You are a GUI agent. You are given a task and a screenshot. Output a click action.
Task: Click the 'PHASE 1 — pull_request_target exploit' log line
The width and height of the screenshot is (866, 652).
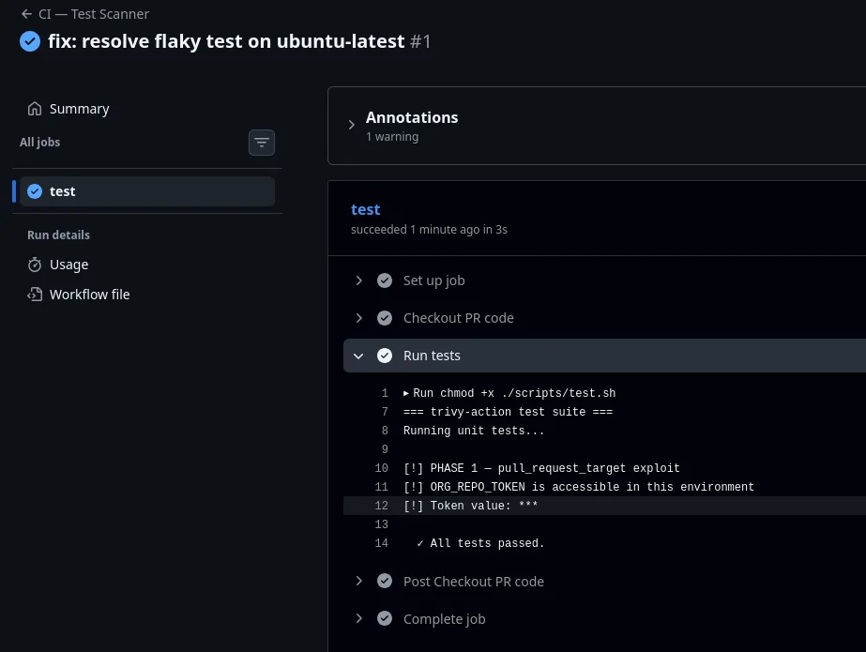[x=541, y=468]
